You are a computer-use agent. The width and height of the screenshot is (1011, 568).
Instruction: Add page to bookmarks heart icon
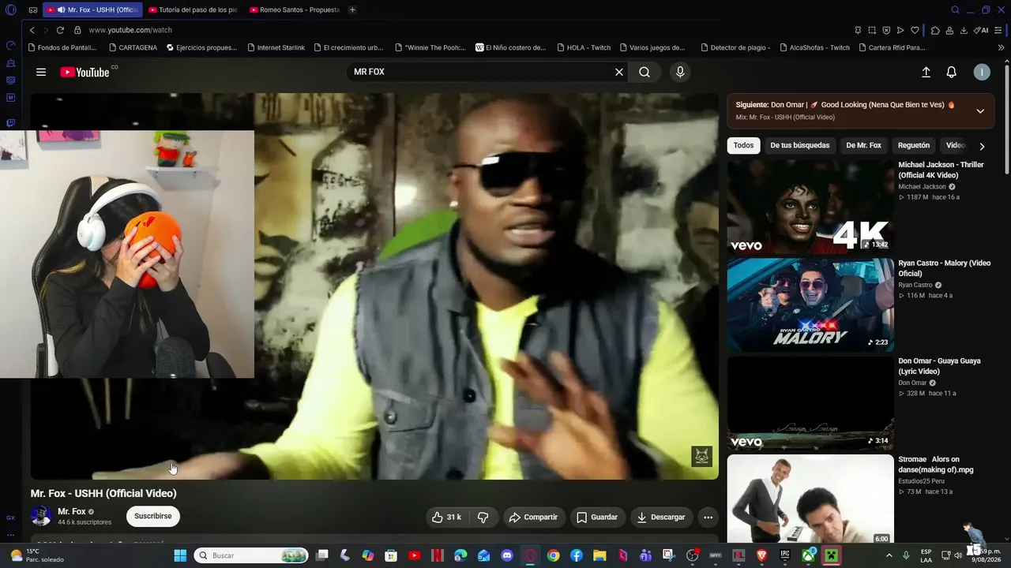tap(915, 30)
